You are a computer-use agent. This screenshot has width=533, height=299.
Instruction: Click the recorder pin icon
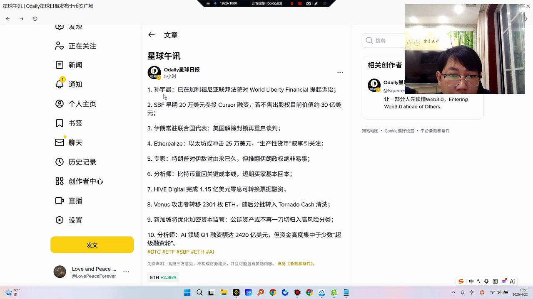(x=215, y=3)
